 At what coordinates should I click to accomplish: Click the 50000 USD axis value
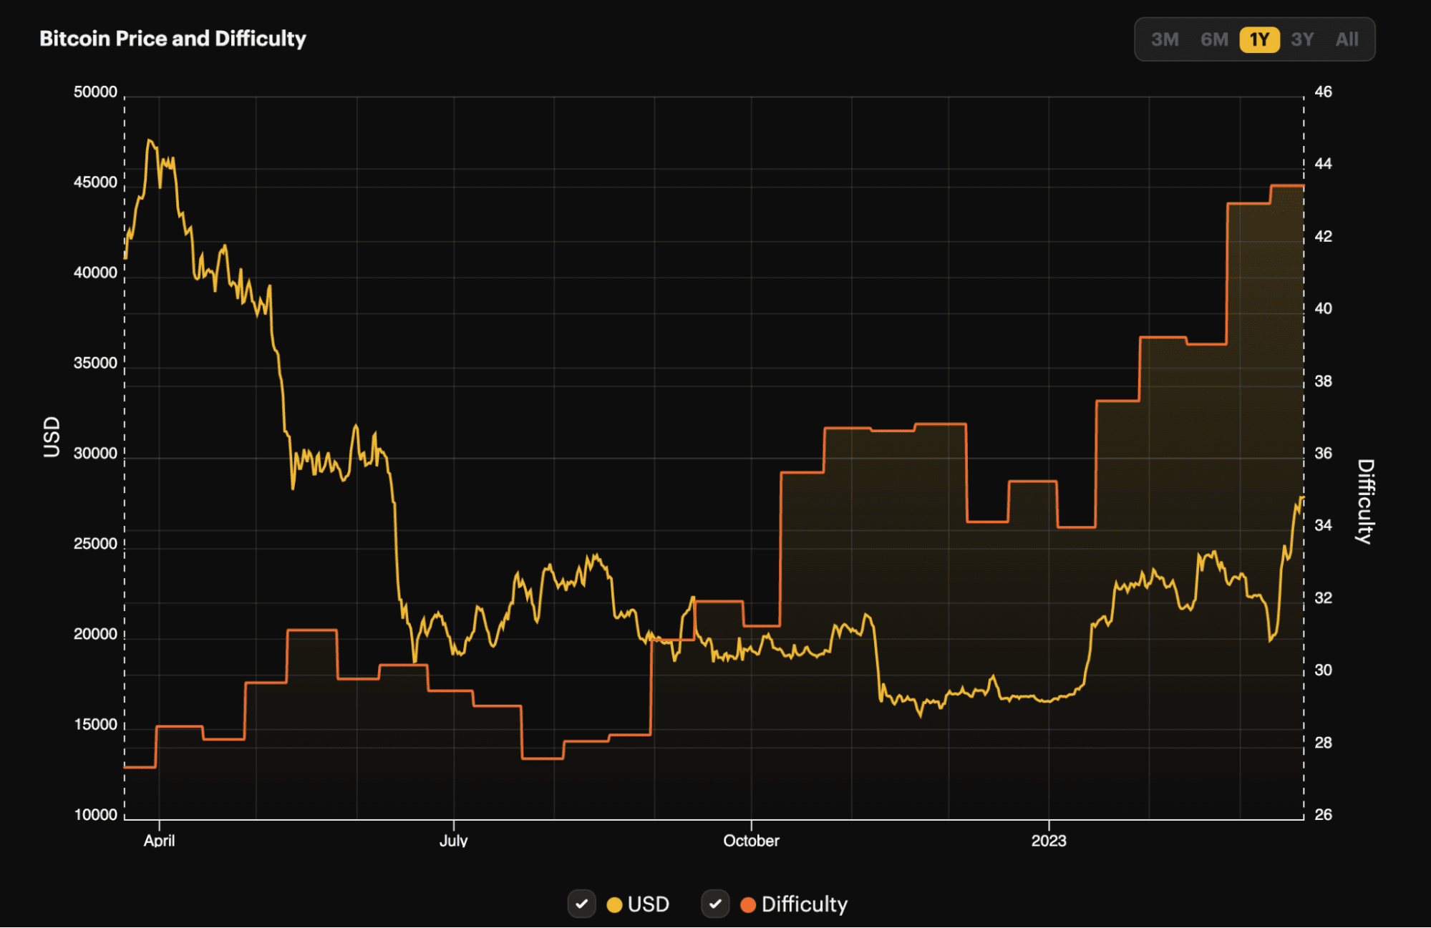95,92
